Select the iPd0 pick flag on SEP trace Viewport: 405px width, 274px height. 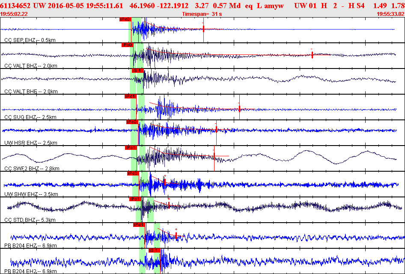tap(125, 19)
